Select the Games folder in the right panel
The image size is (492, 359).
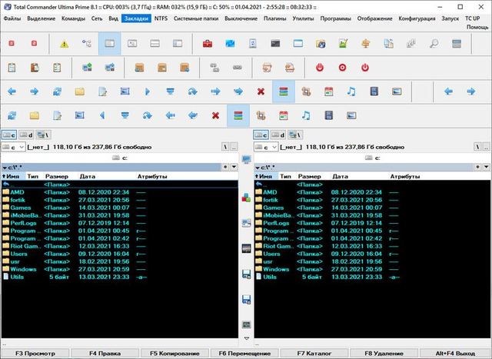point(274,208)
